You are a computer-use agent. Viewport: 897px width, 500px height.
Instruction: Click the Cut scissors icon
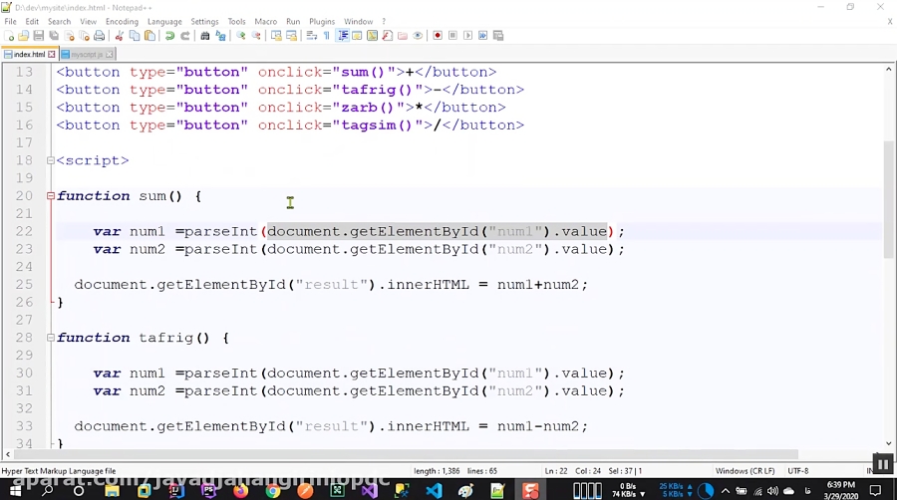[119, 36]
